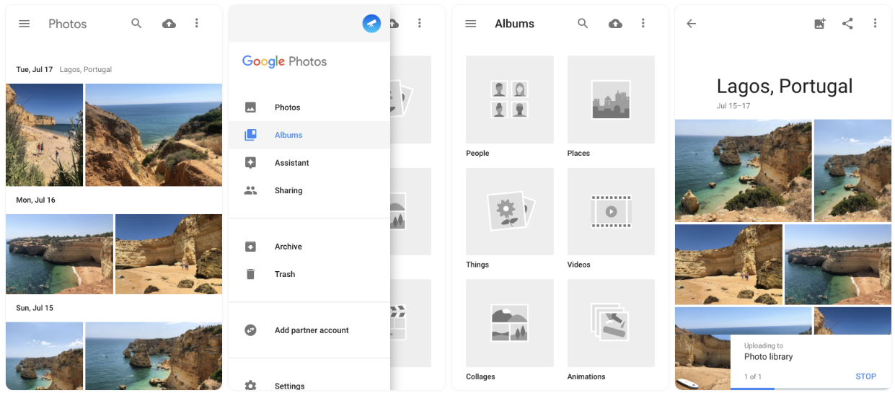Tap share icon in Lagos album
Screen dimensions: 895x393
tap(847, 24)
